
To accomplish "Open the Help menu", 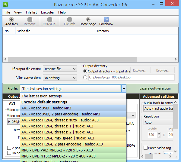I will coord(62,12).
